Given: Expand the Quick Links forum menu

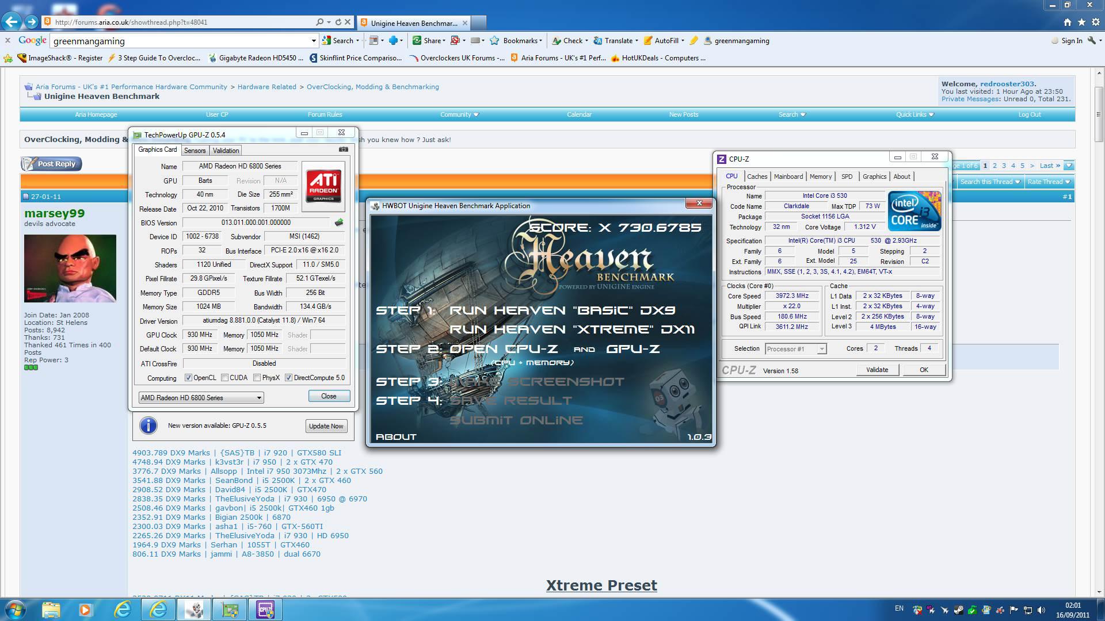Looking at the screenshot, I should (x=915, y=114).
